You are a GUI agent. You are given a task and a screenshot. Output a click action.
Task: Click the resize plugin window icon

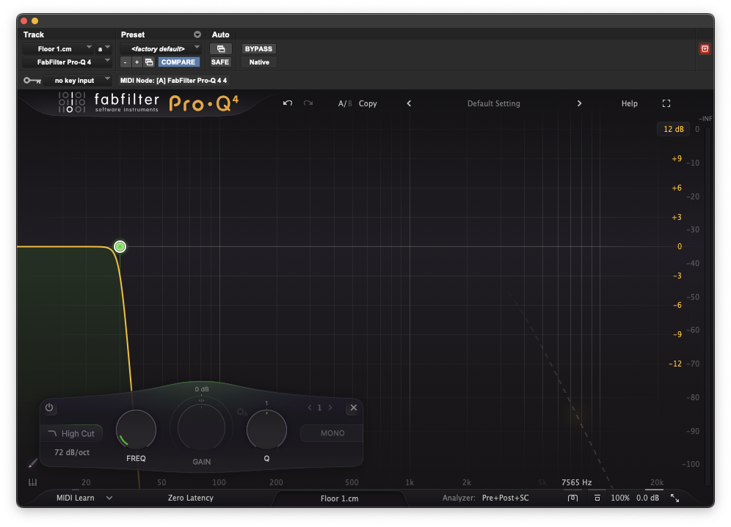tap(674, 498)
